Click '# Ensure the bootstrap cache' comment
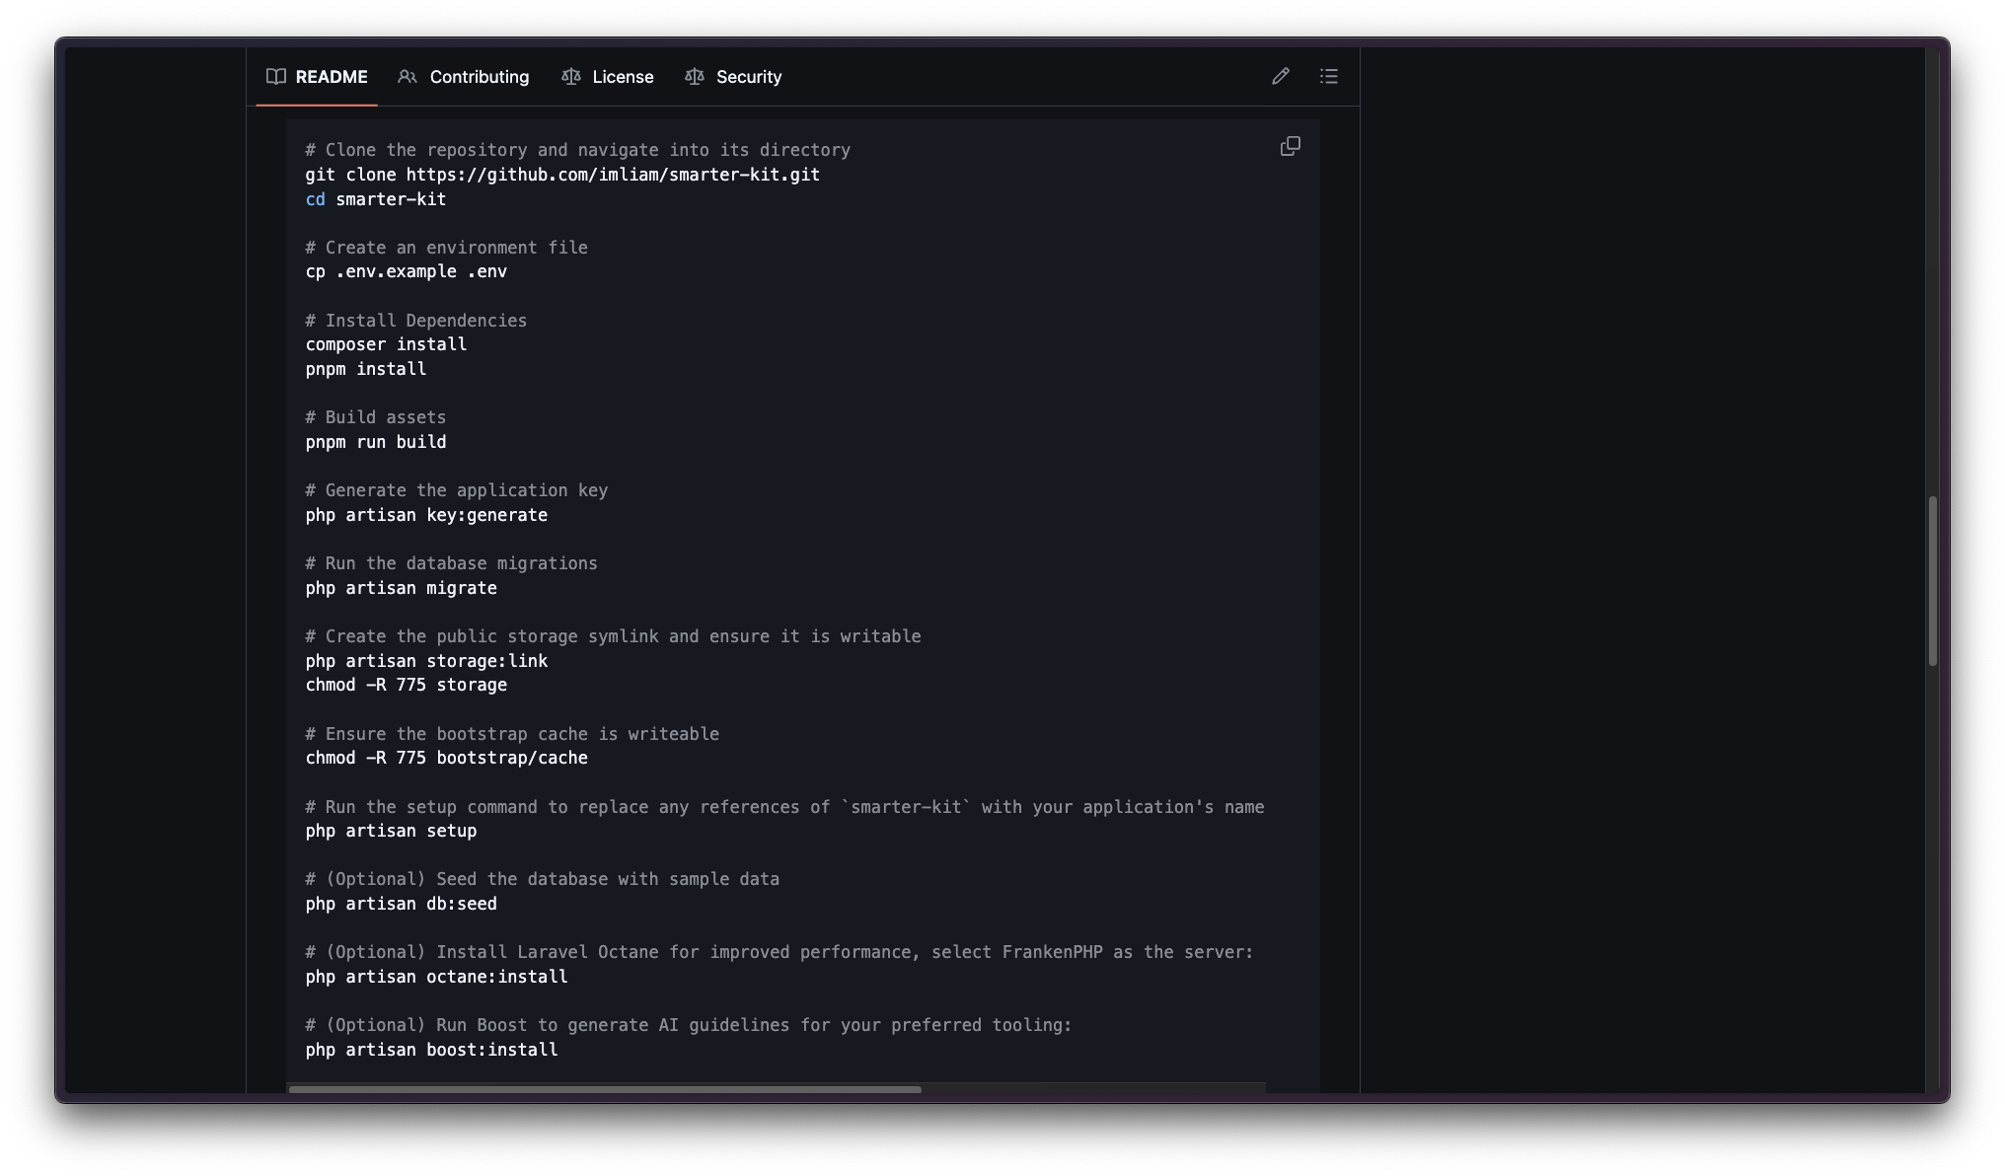Image resolution: width=2005 pixels, height=1176 pixels. click(513, 734)
